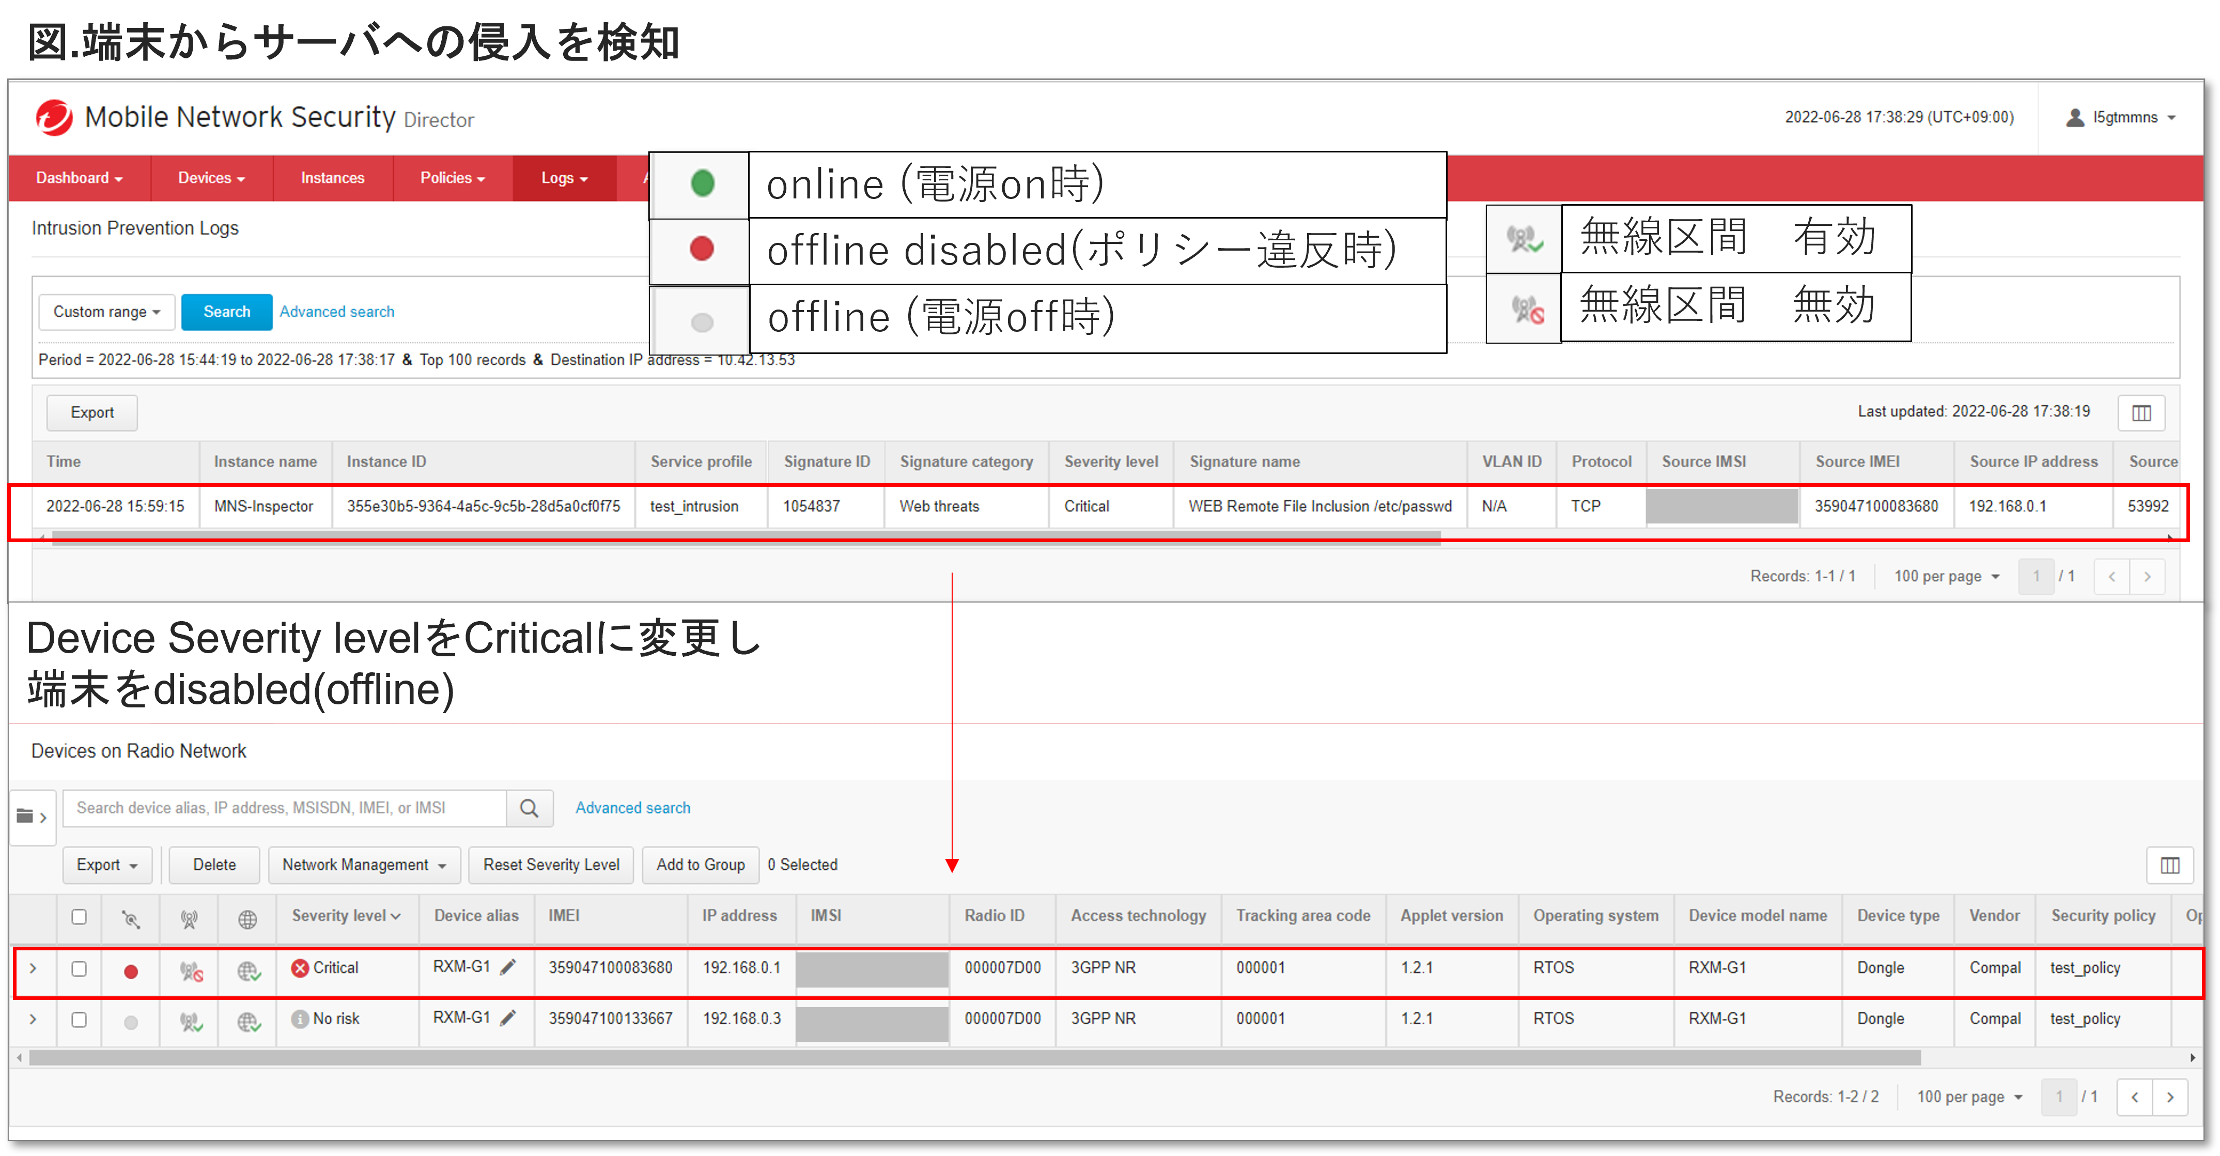The width and height of the screenshot is (2220, 1156).
Task: Click radio disabled icon in Critical device row
Action: (191, 972)
